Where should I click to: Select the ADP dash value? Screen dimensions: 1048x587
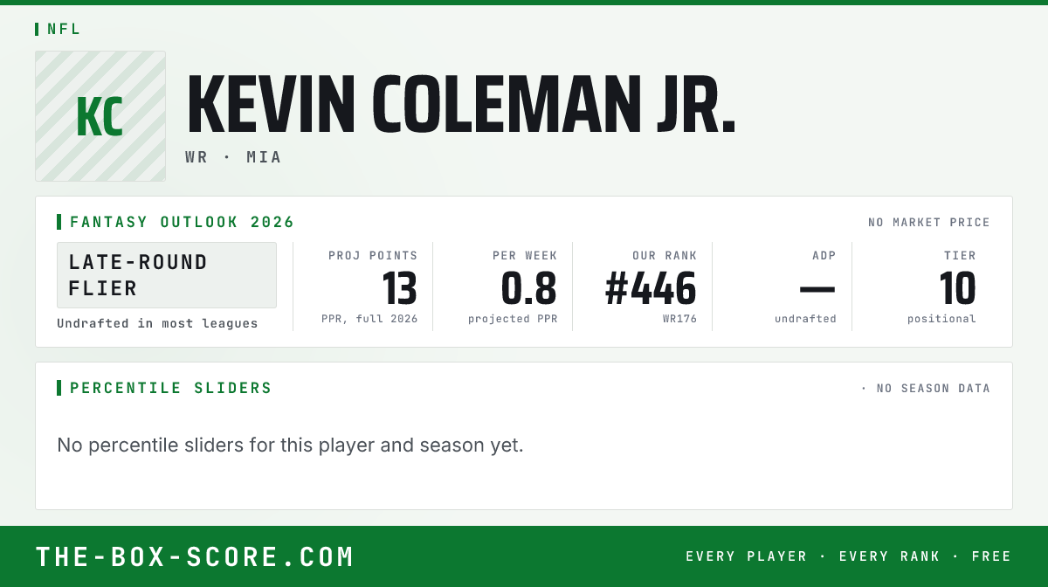pos(817,289)
